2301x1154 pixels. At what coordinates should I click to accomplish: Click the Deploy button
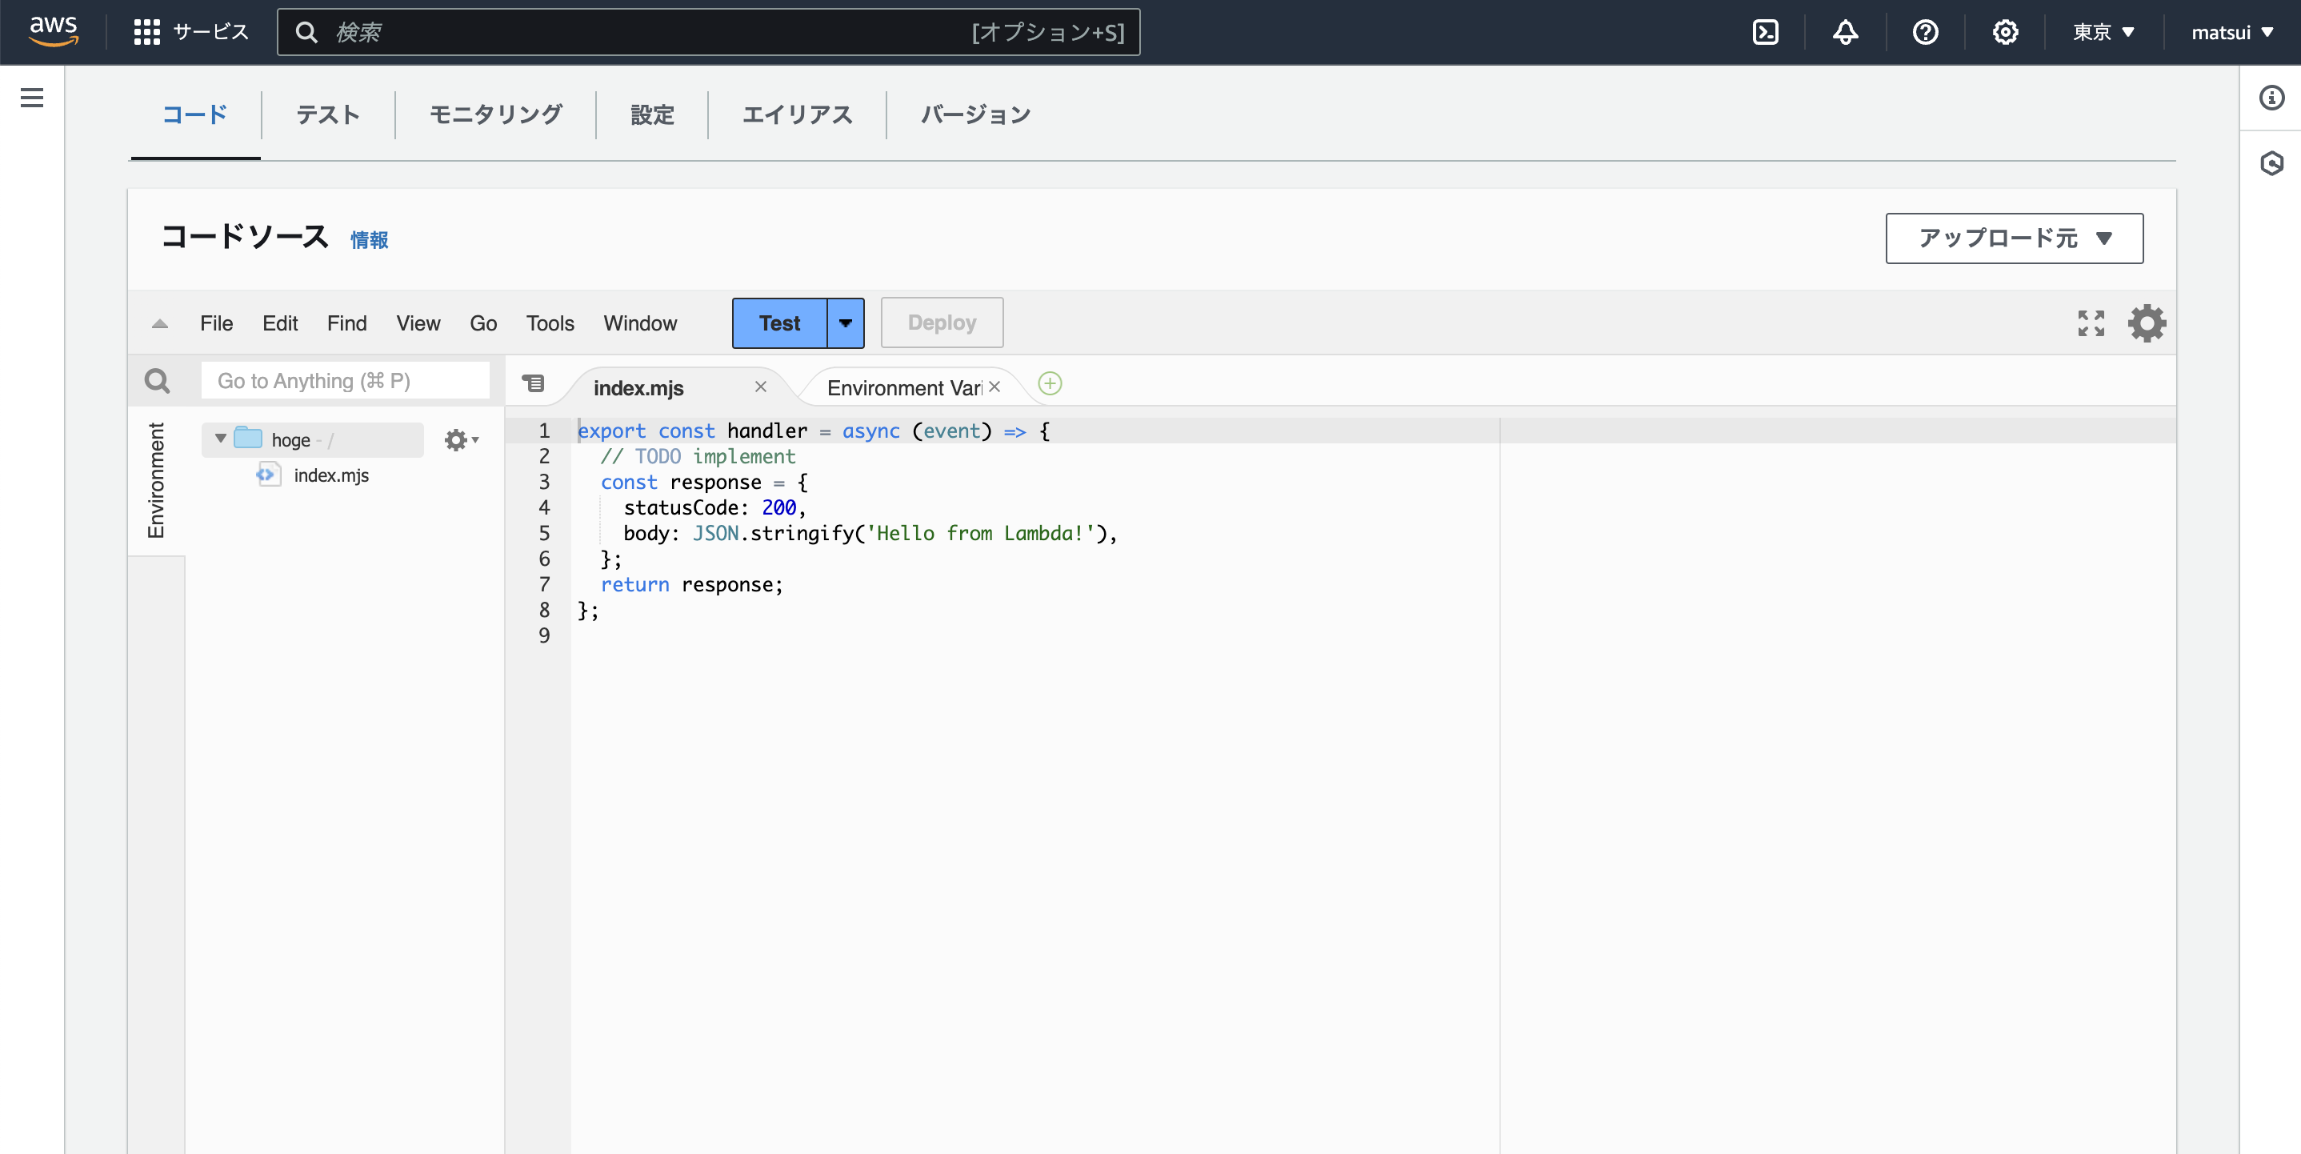point(942,323)
